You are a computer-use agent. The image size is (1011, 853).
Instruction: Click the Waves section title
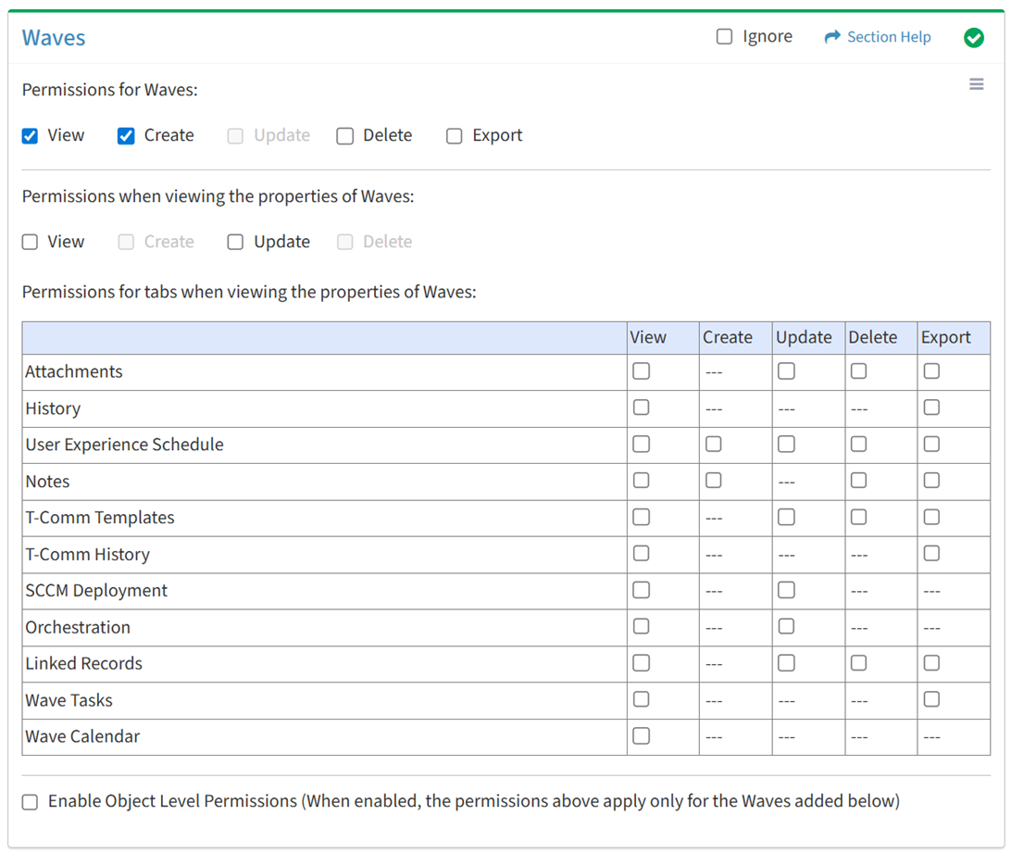point(54,38)
